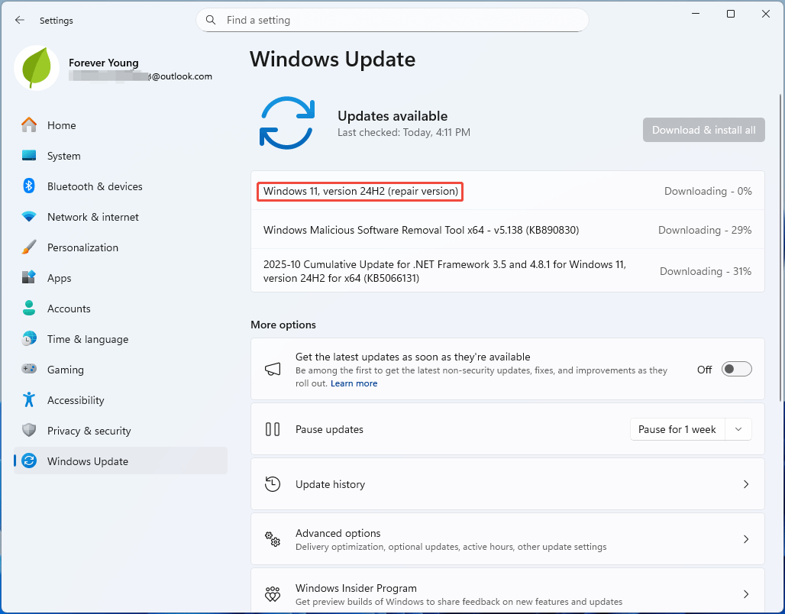Click the back arrow in Settings

[20, 21]
